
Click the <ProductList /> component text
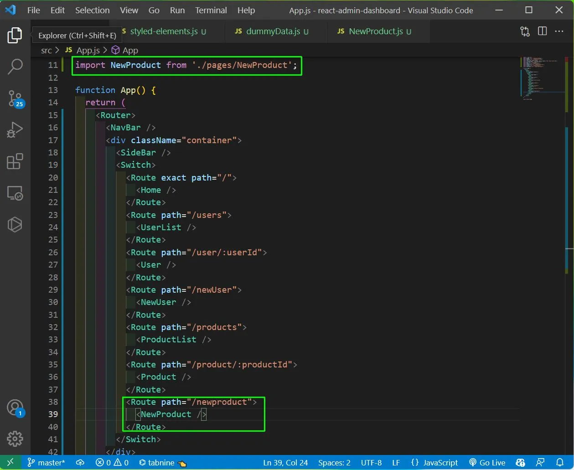(174, 340)
